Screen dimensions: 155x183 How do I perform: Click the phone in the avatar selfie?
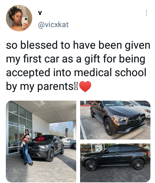coord(25,22)
